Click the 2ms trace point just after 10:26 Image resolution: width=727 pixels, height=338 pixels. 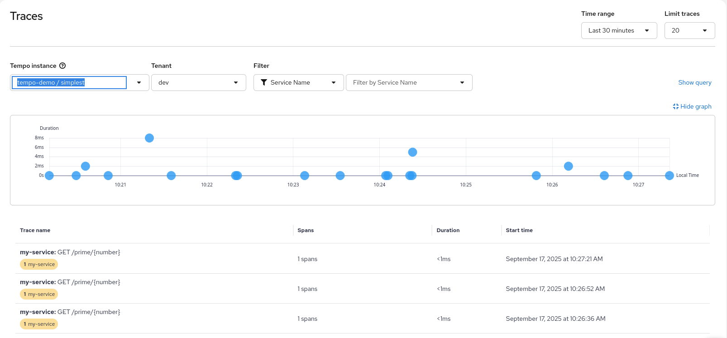pyautogui.click(x=569, y=166)
